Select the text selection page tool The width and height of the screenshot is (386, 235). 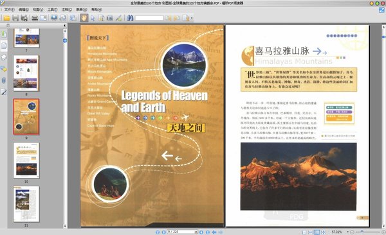pyautogui.click(x=101, y=18)
